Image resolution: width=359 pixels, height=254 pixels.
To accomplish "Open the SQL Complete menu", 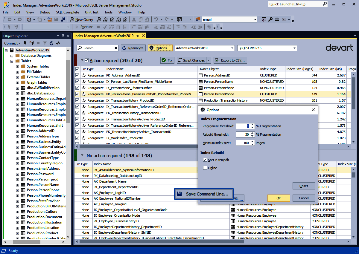I will pyautogui.click(x=67, y=12).
